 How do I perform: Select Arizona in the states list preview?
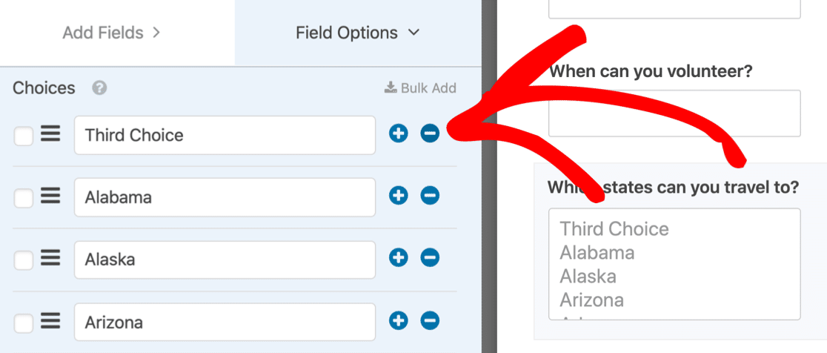point(591,300)
